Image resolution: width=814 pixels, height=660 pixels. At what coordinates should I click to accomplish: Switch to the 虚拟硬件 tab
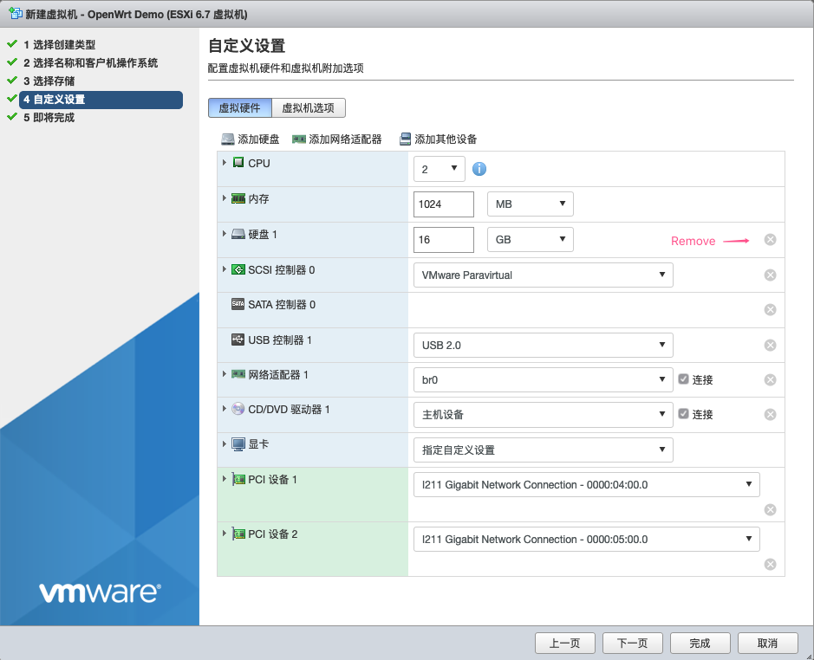[240, 108]
